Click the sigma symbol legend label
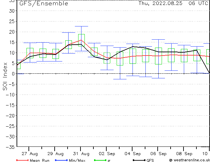 click(x=109, y=161)
